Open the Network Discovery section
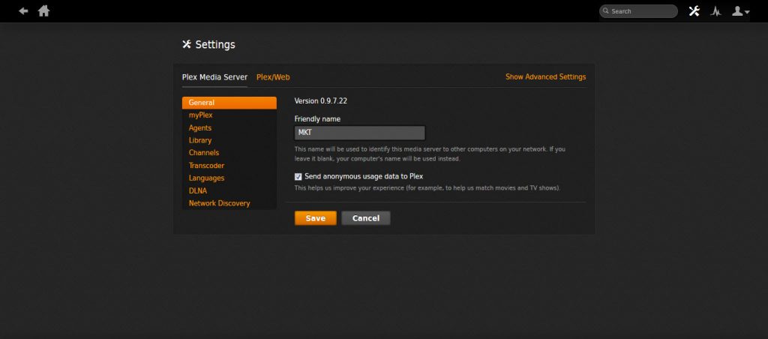The height and width of the screenshot is (339, 768). click(229, 203)
